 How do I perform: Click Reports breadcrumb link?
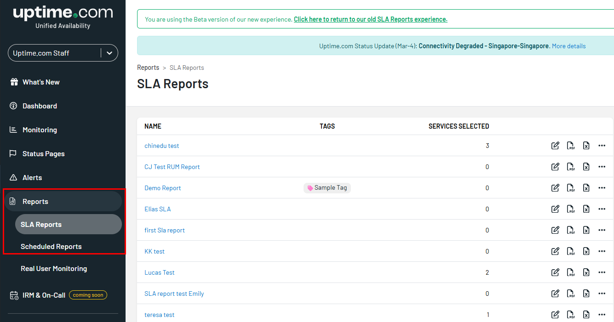click(148, 68)
